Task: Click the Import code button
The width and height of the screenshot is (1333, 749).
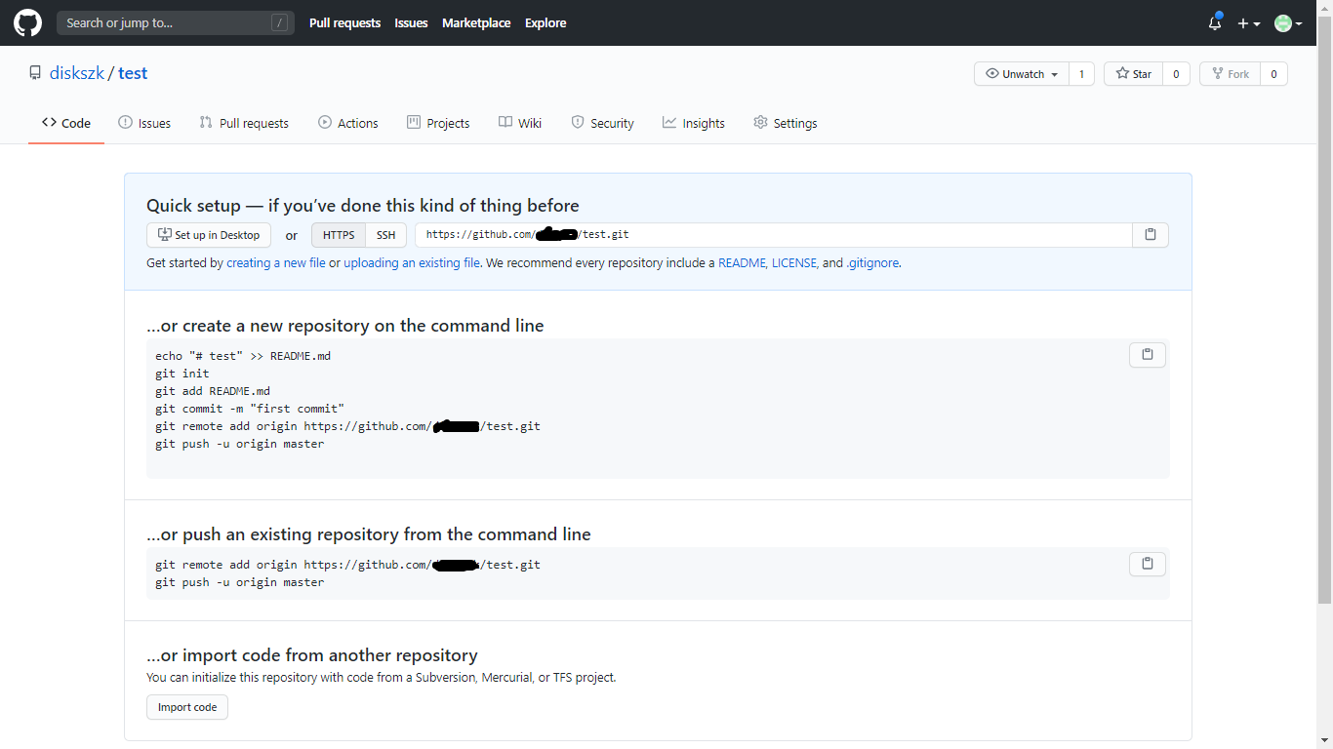Action: pyautogui.click(x=186, y=707)
